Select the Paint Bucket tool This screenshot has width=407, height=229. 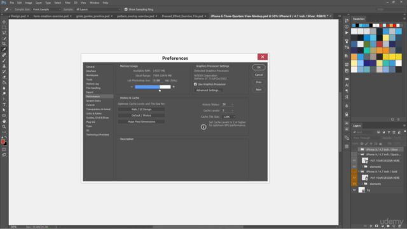click(x=4, y=83)
